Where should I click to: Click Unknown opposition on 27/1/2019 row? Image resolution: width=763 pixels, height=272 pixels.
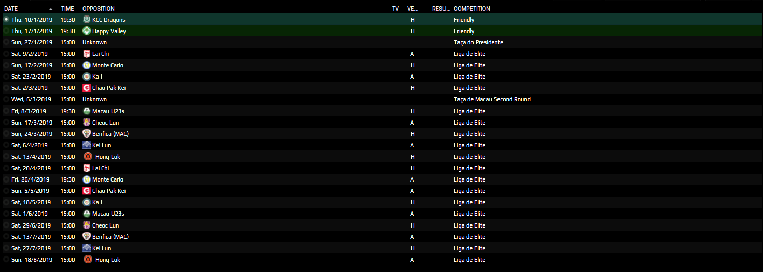click(94, 42)
